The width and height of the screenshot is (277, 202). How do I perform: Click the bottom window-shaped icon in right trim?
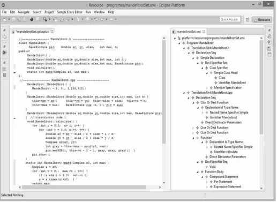269,55
